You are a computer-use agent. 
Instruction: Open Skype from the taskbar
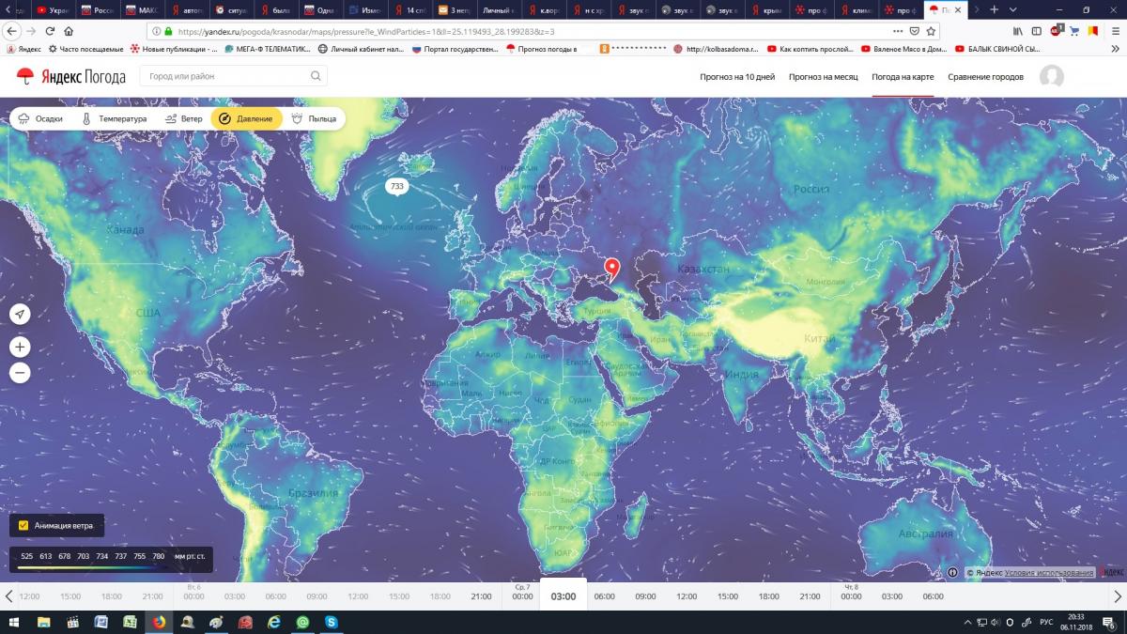coord(332,622)
